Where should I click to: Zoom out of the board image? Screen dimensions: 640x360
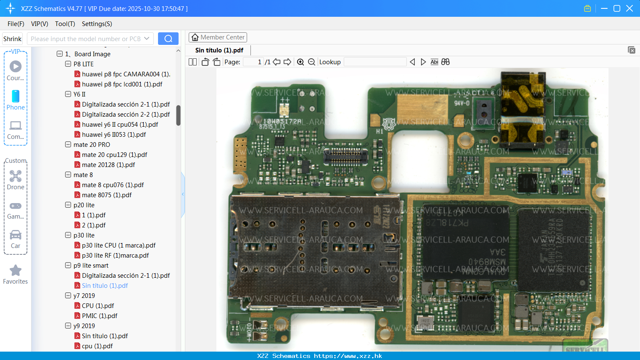[311, 62]
